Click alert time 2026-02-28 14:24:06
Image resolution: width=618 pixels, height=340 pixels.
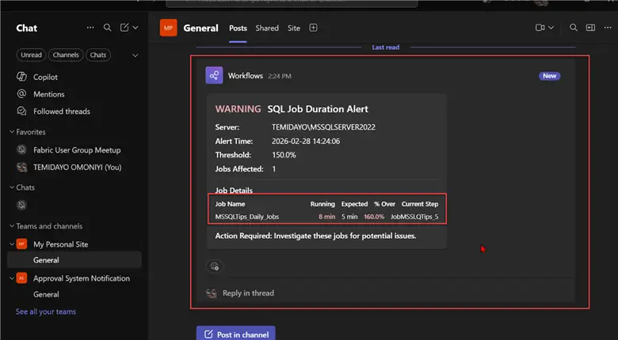tap(306, 141)
